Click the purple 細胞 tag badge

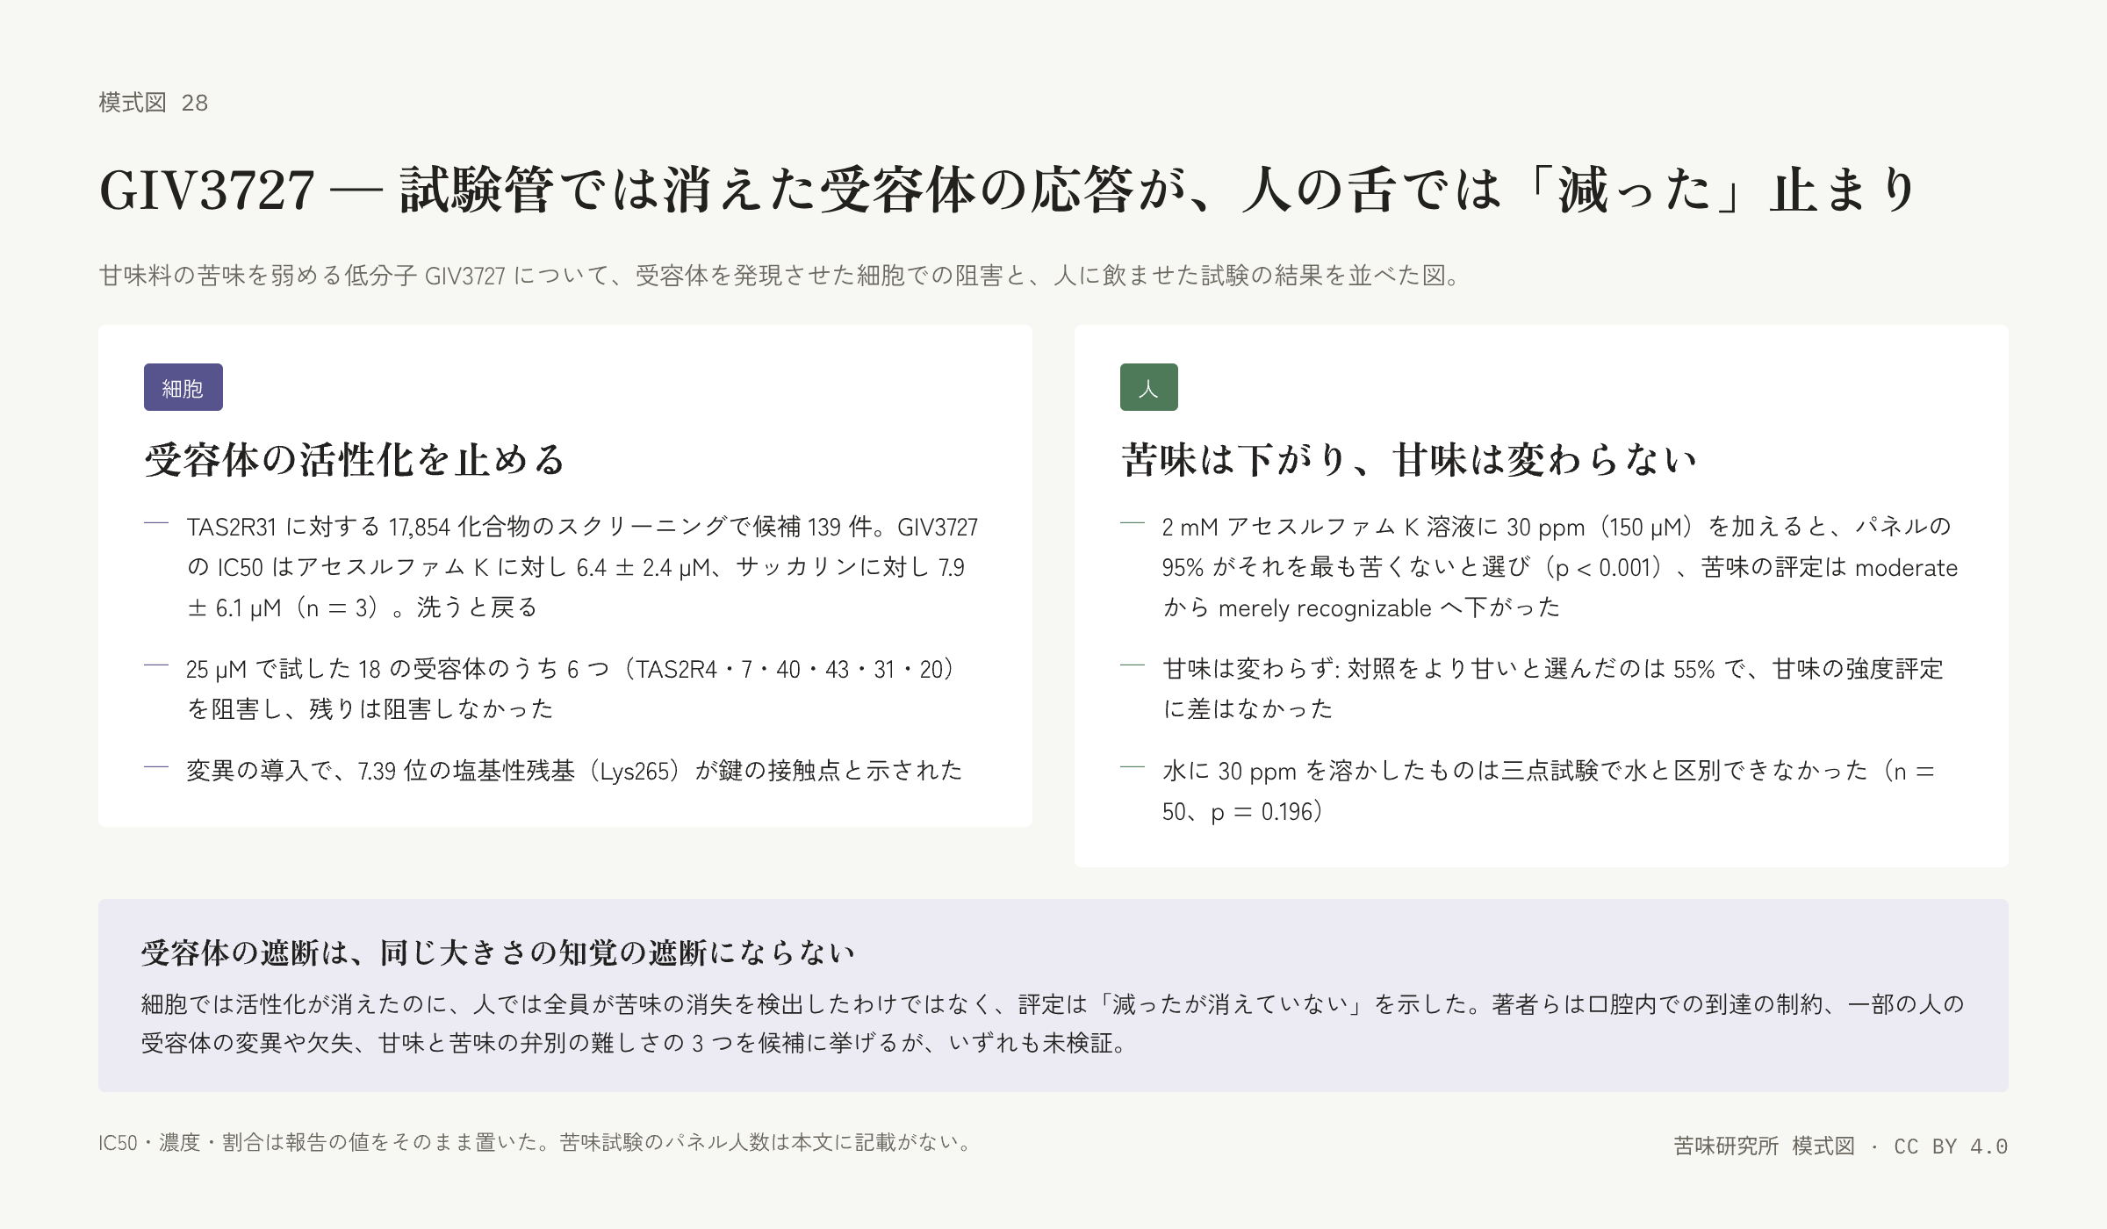[183, 387]
